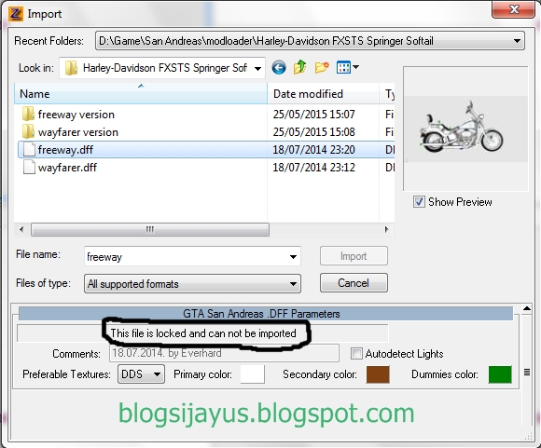Open the Look in folder dropdown
The width and height of the screenshot is (541, 448).
pos(257,68)
